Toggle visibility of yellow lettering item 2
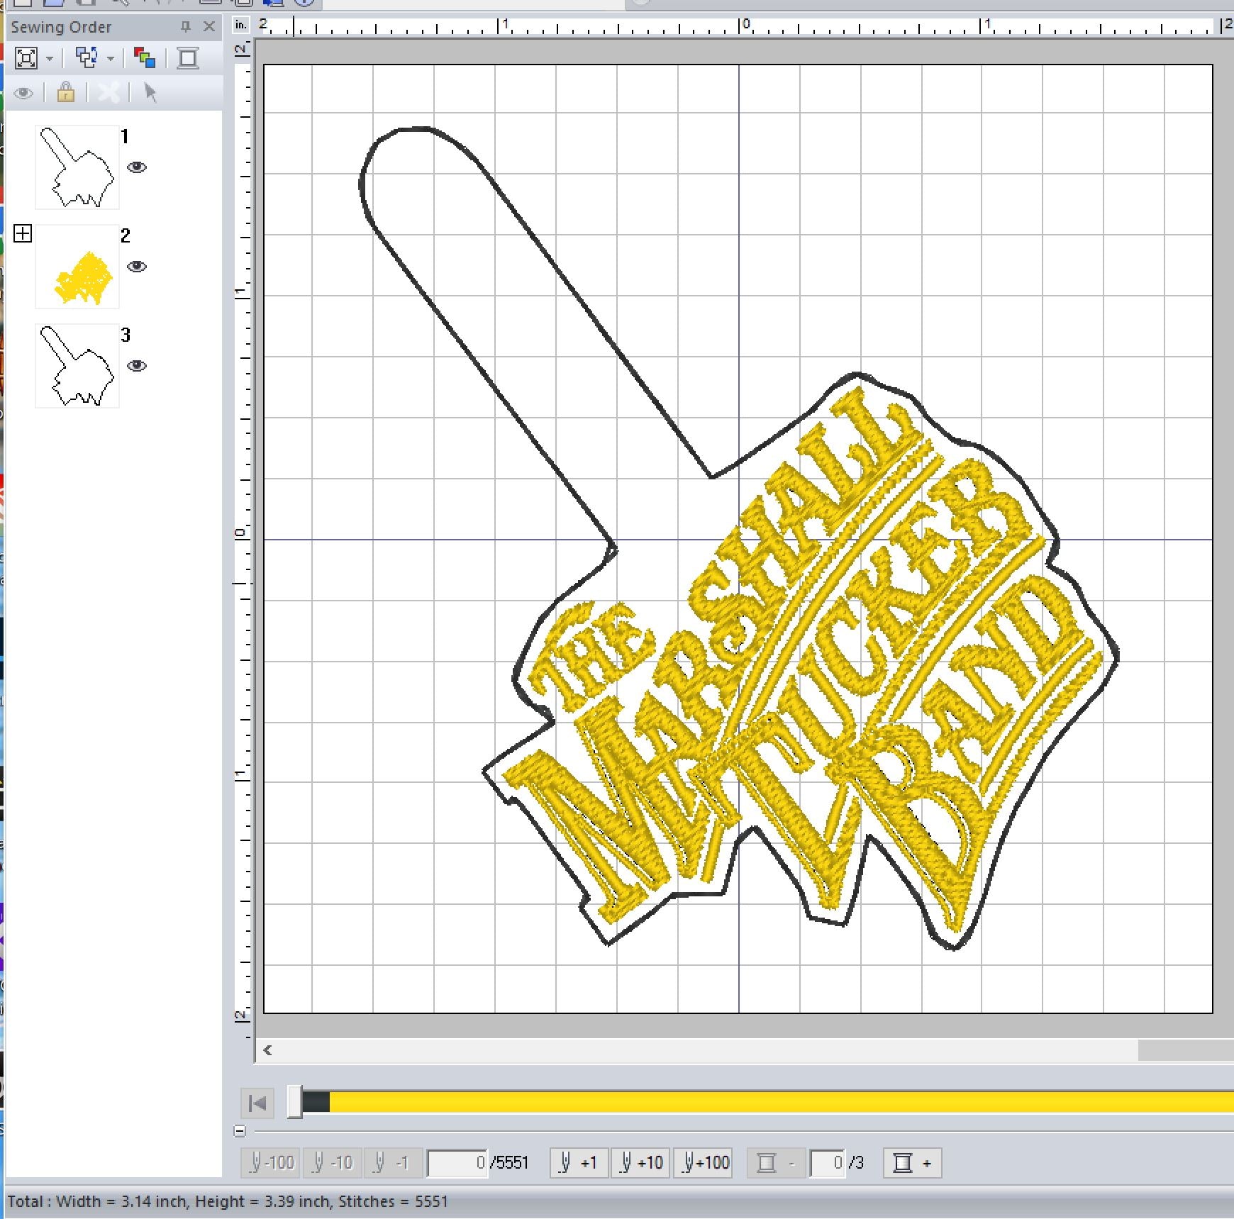This screenshot has width=1234, height=1219. coord(137,267)
